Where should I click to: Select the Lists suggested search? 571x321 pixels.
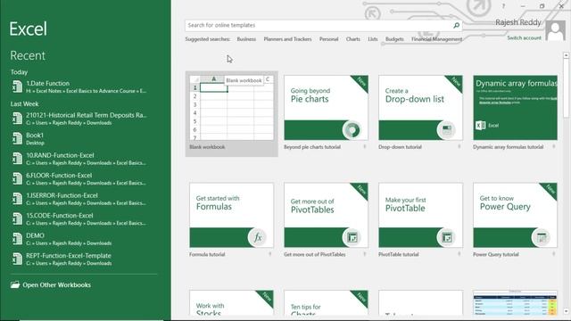click(x=373, y=39)
